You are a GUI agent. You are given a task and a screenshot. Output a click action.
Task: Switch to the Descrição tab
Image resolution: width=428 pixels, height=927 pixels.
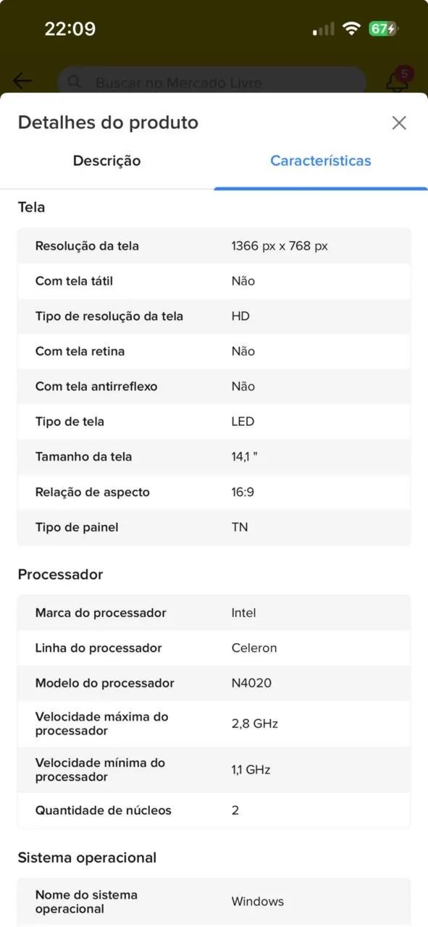click(x=106, y=161)
